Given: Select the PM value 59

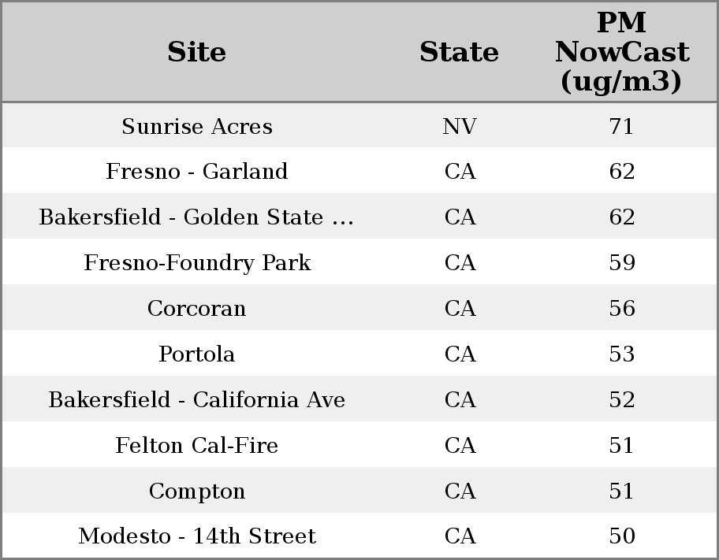Looking at the screenshot, I should coord(622,263).
